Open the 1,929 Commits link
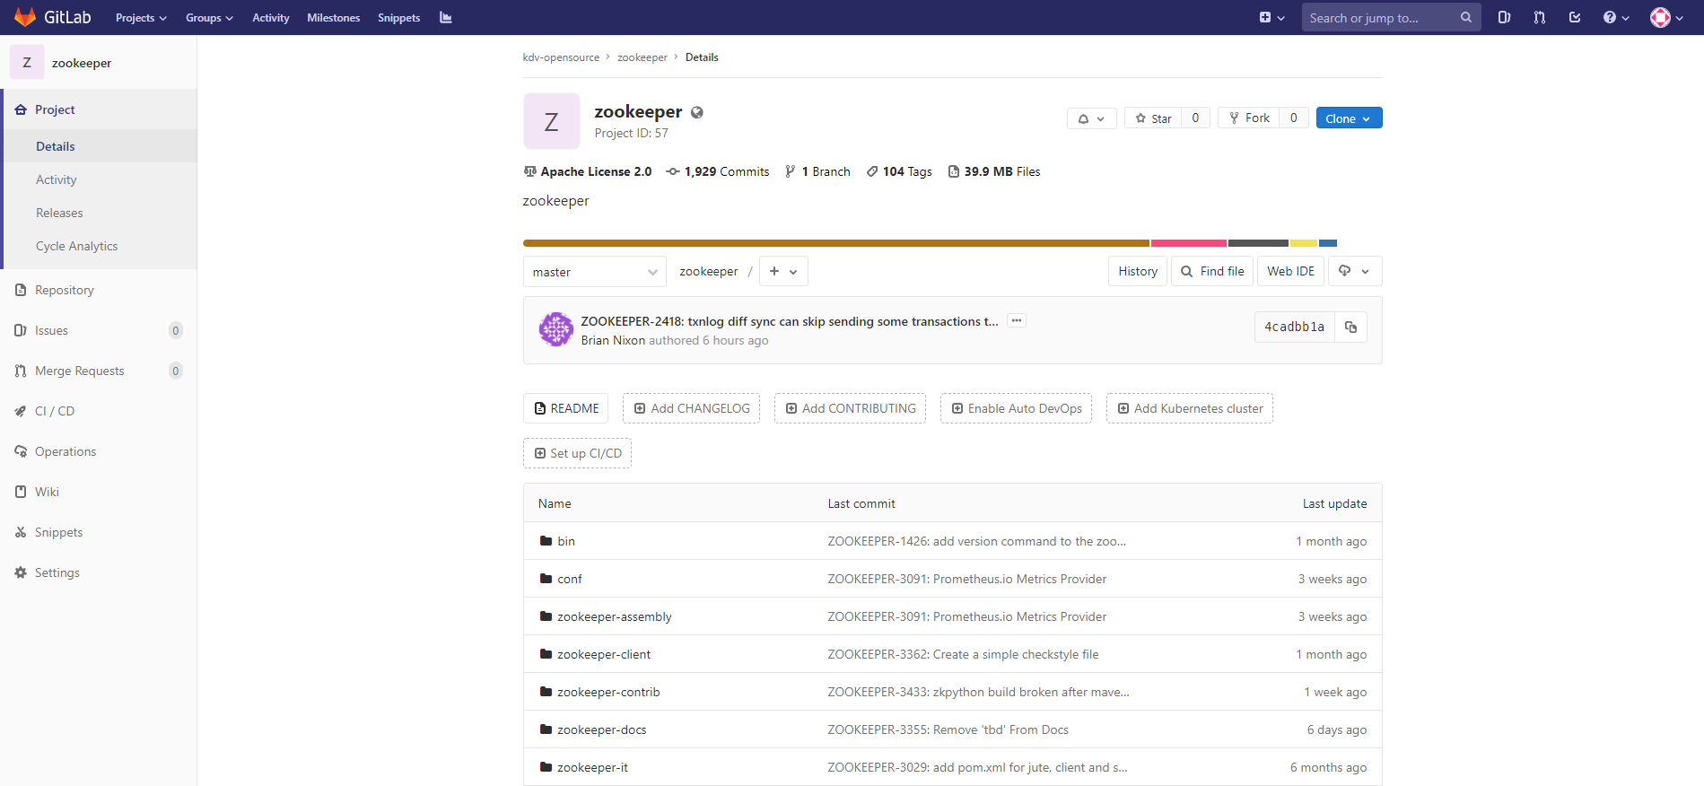This screenshot has height=786, width=1704. tap(718, 171)
